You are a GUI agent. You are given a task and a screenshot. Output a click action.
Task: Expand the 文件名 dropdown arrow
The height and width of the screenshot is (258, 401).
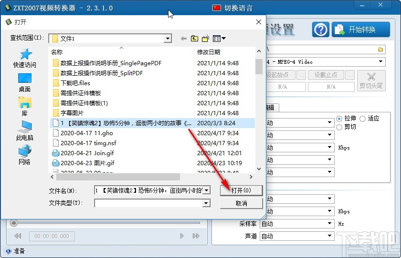tap(207, 190)
